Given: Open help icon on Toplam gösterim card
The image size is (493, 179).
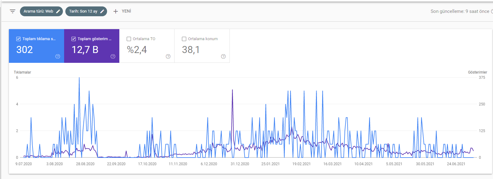Looking at the screenshot, I should (x=113, y=56).
